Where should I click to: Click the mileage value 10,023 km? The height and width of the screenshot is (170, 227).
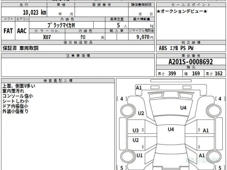(x=35, y=12)
